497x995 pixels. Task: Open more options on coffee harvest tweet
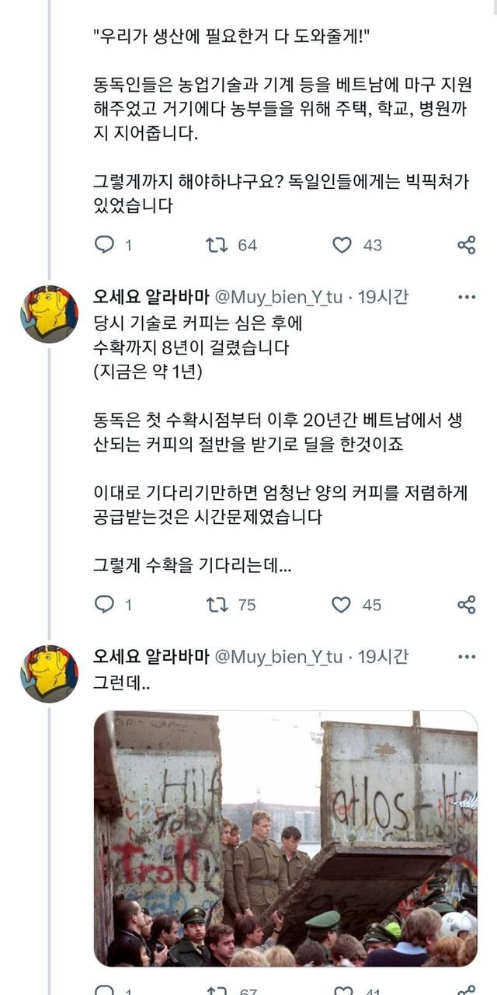(467, 298)
